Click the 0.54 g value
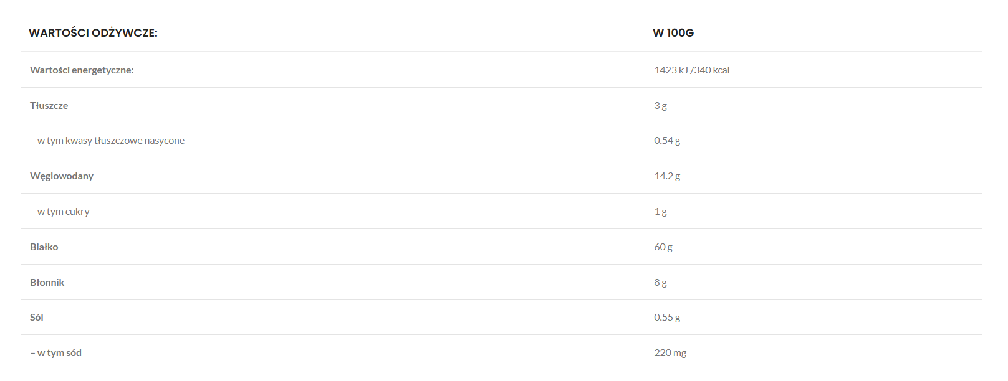The height and width of the screenshot is (381, 1008). pyautogui.click(x=667, y=141)
